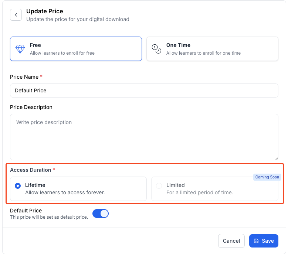Screen dimensions: 288x256
Task: Select the Free pricing option card
Action: (x=76, y=49)
